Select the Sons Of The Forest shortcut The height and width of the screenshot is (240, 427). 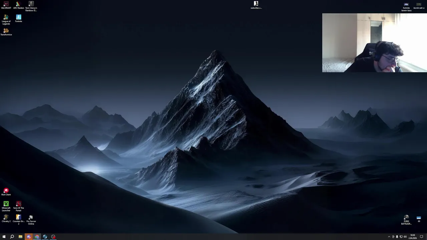click(18, 206)
